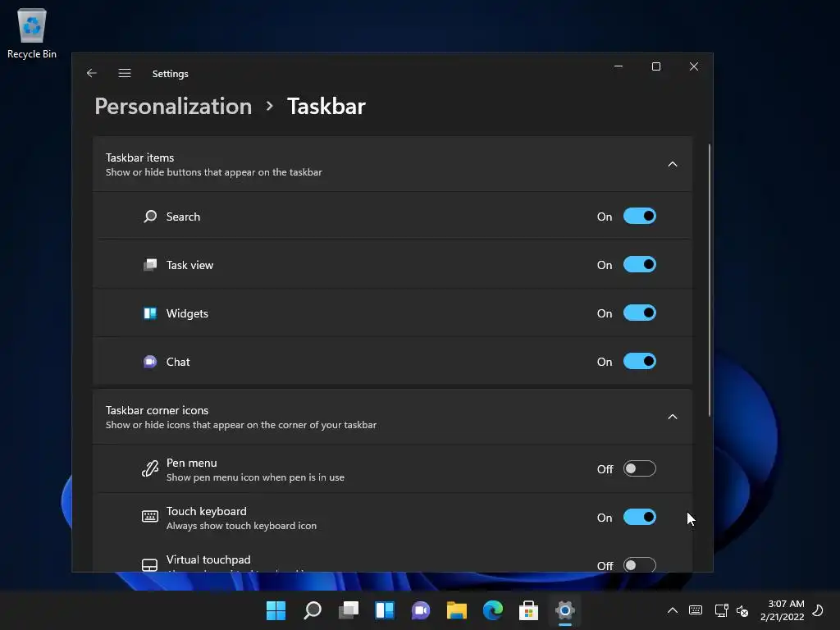Screen dimensions: 840x630
Task: Click the 'Taskbar items' section title
Action: point(139,157)
